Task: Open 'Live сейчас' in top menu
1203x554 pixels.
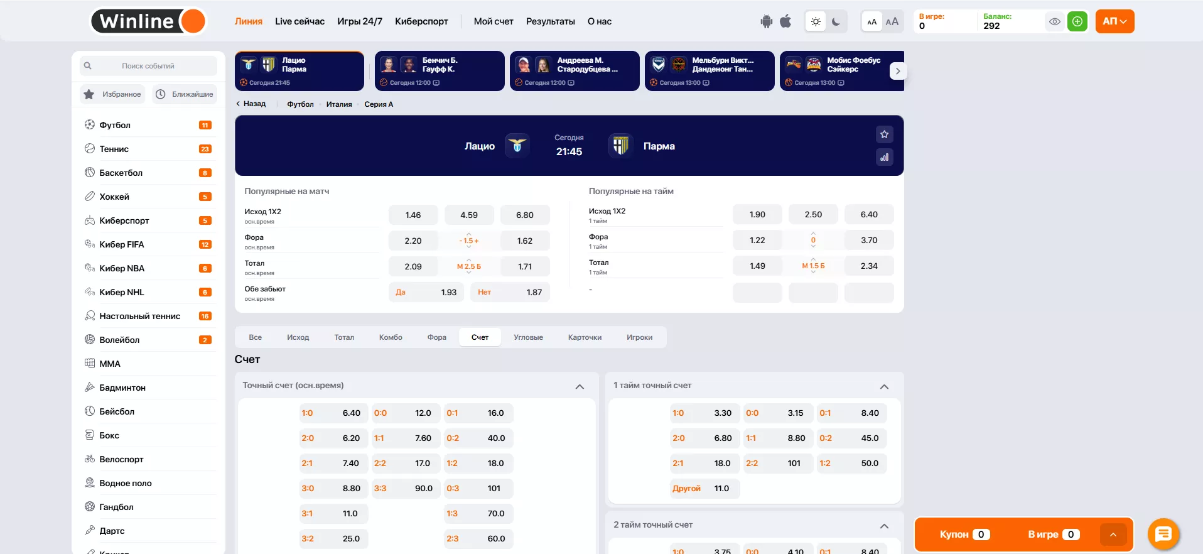Action: 299,21
